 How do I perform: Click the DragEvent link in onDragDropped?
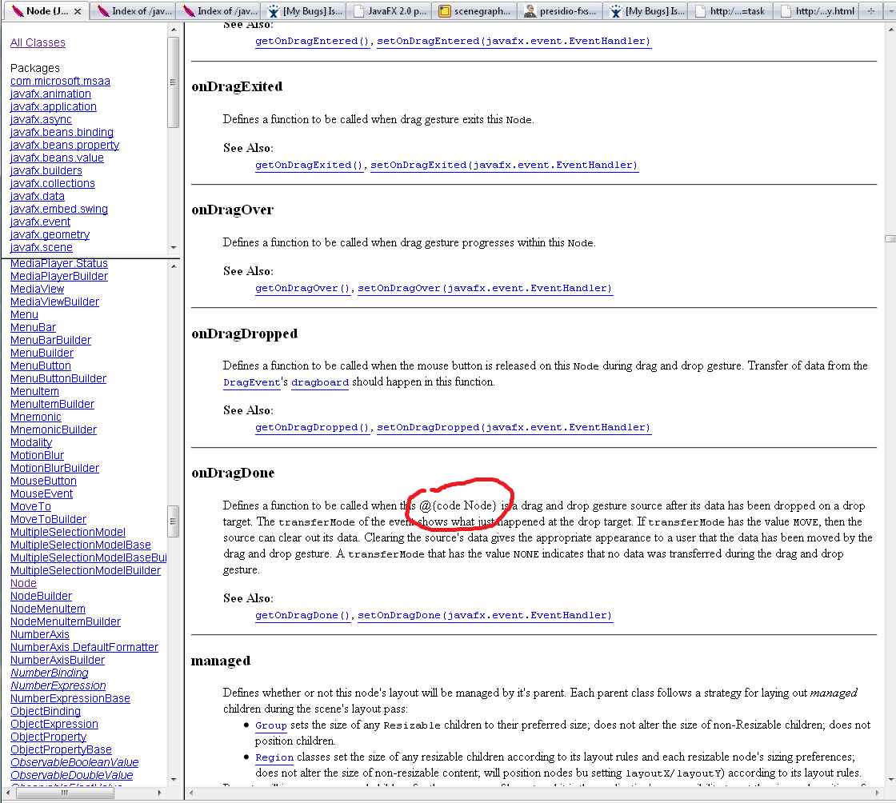(251, 382)
